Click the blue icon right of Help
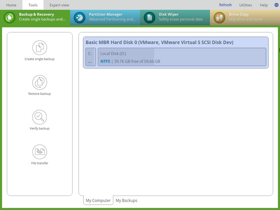The height and width of the screenshot is (210, 280). (x=276, y=5)
